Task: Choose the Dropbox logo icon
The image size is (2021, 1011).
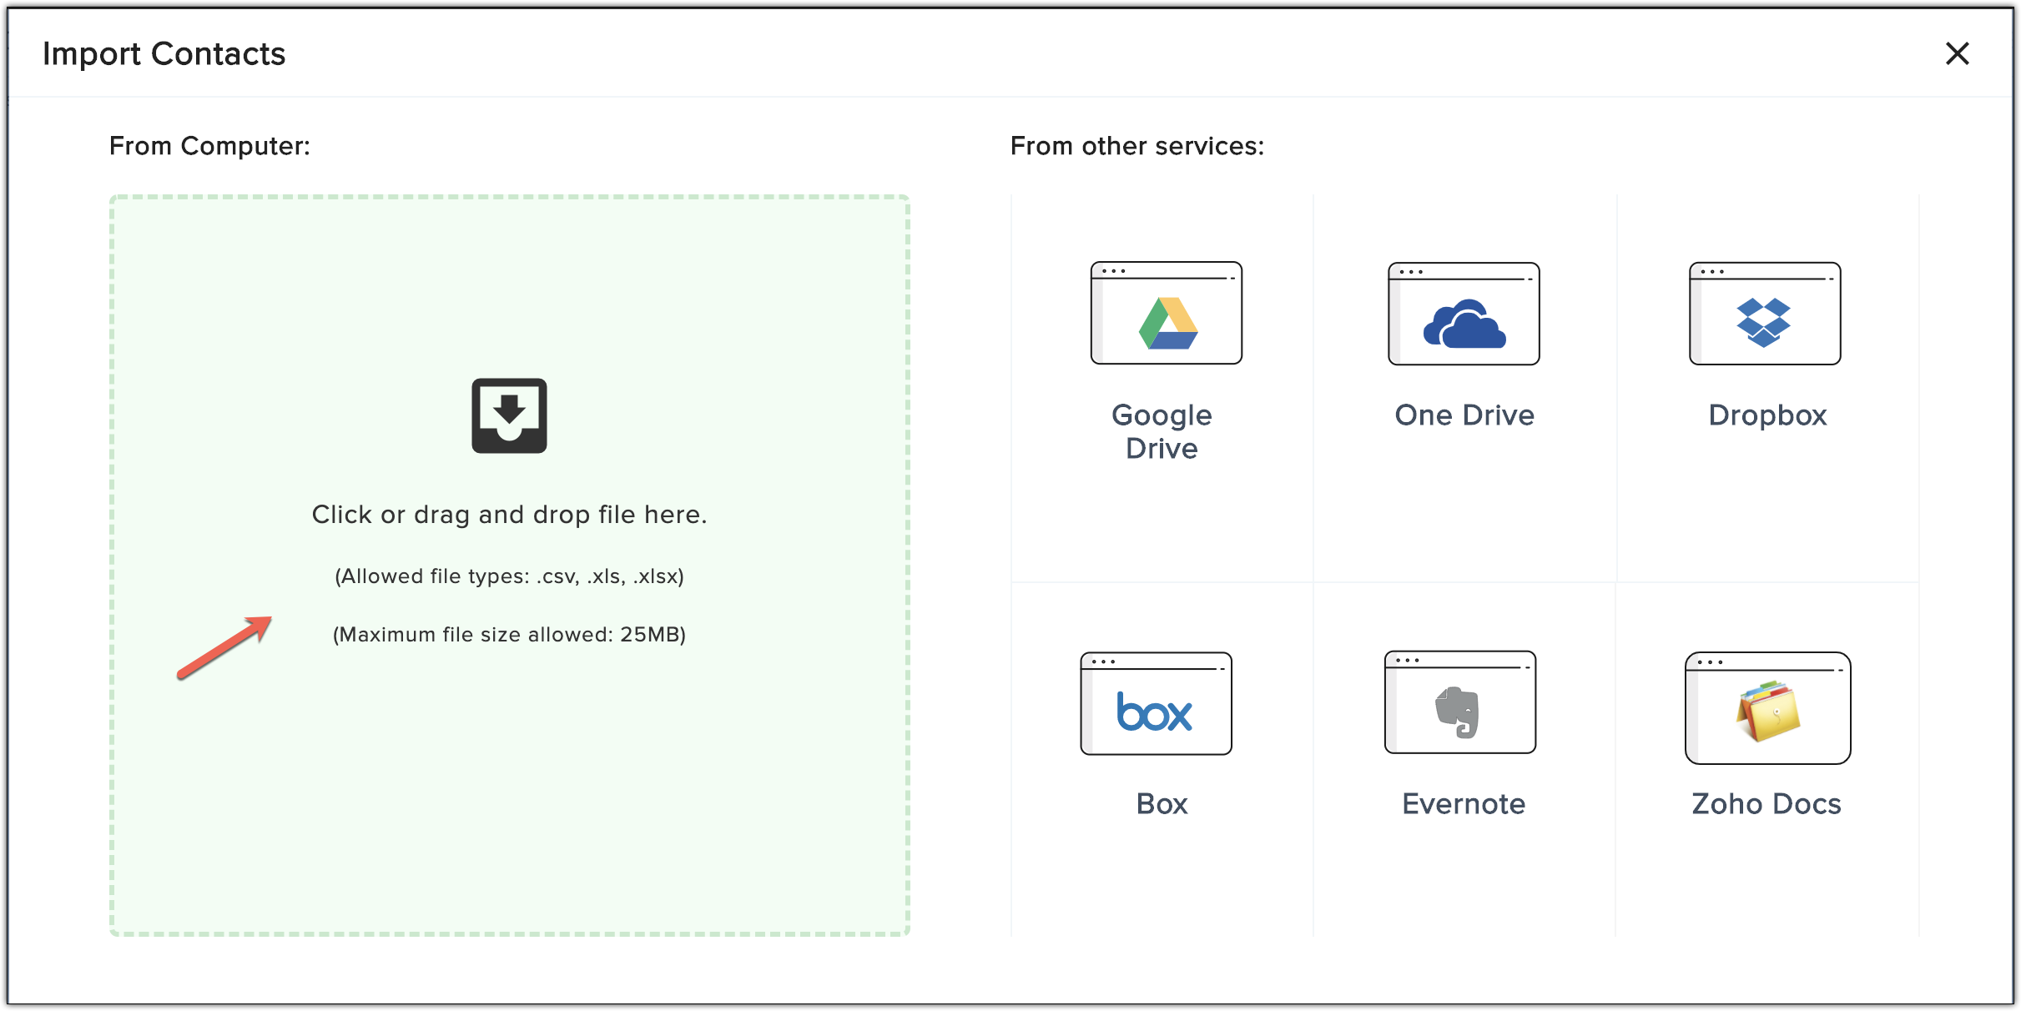Action: coord(1763,322)
